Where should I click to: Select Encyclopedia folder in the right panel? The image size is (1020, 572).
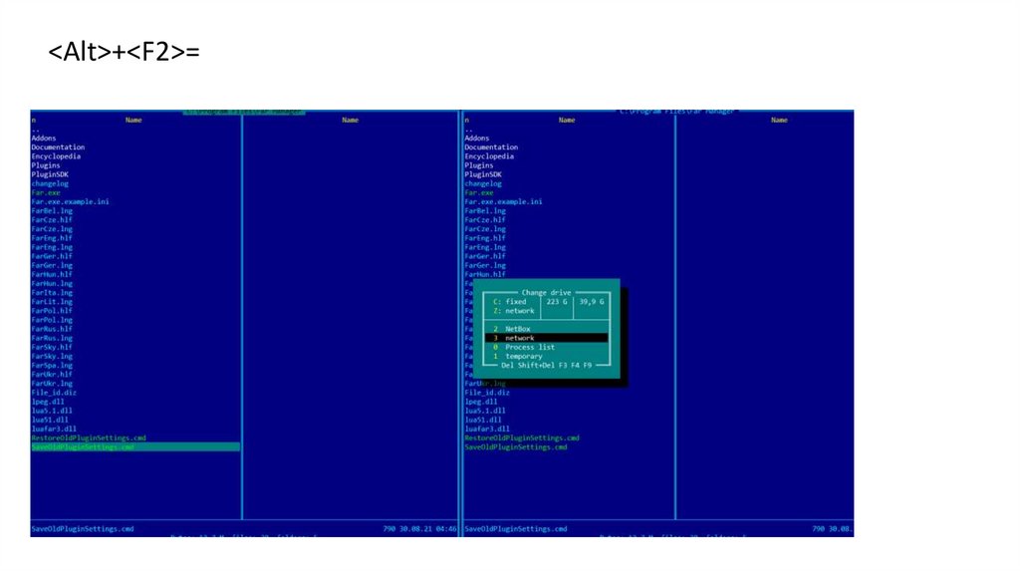pos(489,156)
